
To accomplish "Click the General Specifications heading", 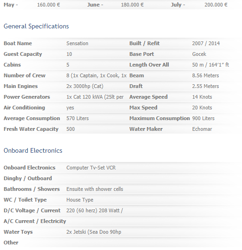I will pos(36,27).
